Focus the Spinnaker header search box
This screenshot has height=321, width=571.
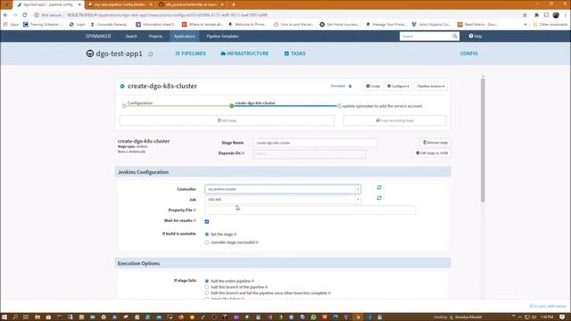point(426,36)
